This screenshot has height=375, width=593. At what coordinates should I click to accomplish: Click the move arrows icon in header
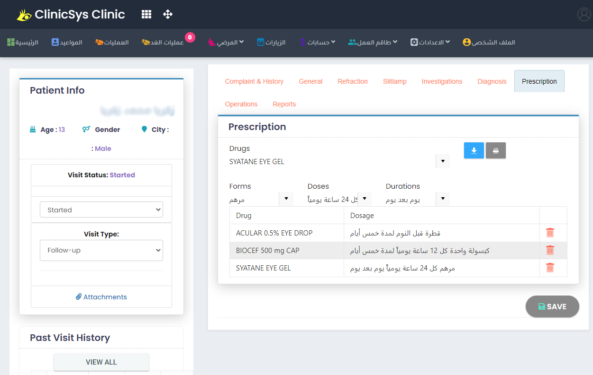click(x=168, y=14)
